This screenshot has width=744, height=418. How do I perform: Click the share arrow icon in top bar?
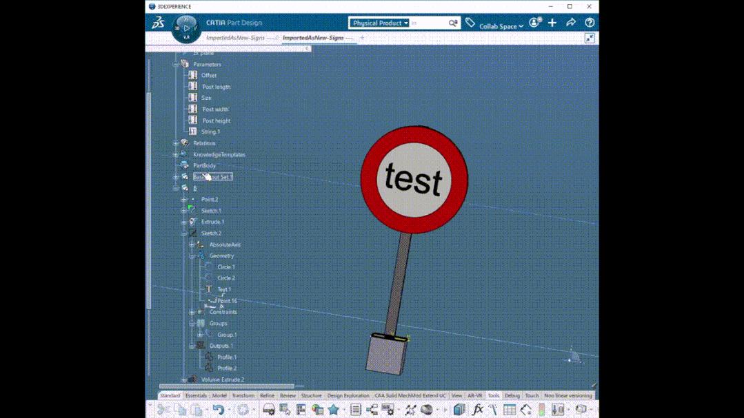point(571,23)
